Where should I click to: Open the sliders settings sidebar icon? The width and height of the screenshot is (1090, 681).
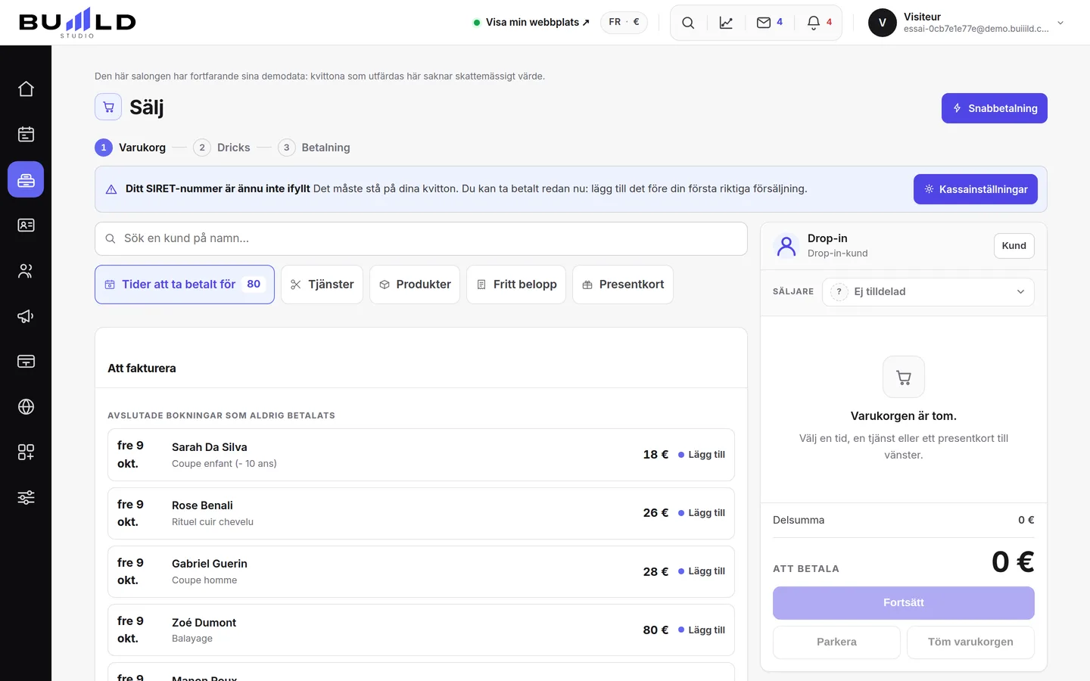pyautogui.click(x=26, y=498)
